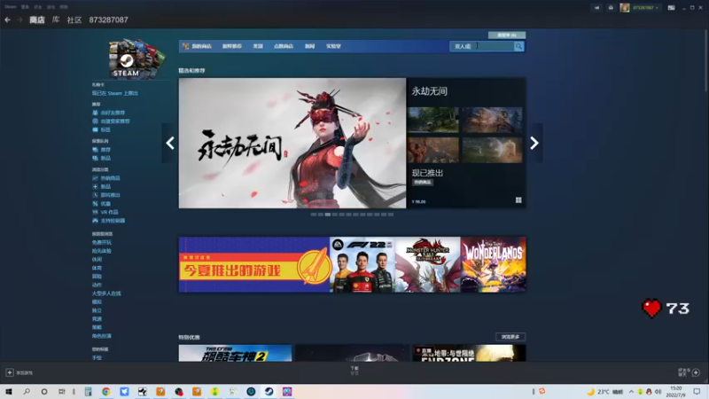Click the tags icon in sidebar

click(x=95, y=129)
